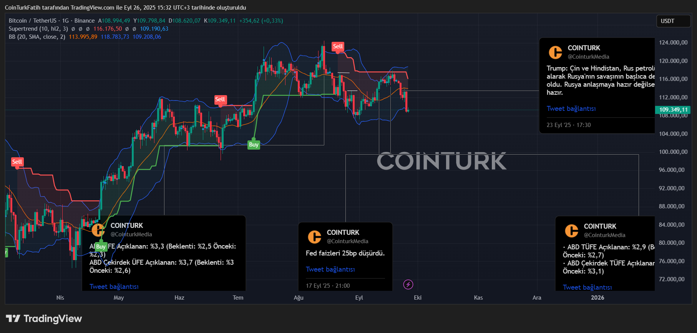Click the timestamp 23 Eyl '25 · 17:30
This screenshot has width=697, height=333.
[x=569, y=125]
